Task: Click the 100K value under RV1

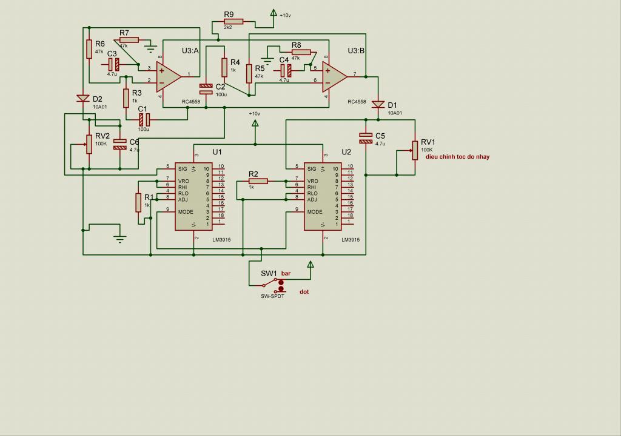Action: pyautogui.click(x=427, y=150)
